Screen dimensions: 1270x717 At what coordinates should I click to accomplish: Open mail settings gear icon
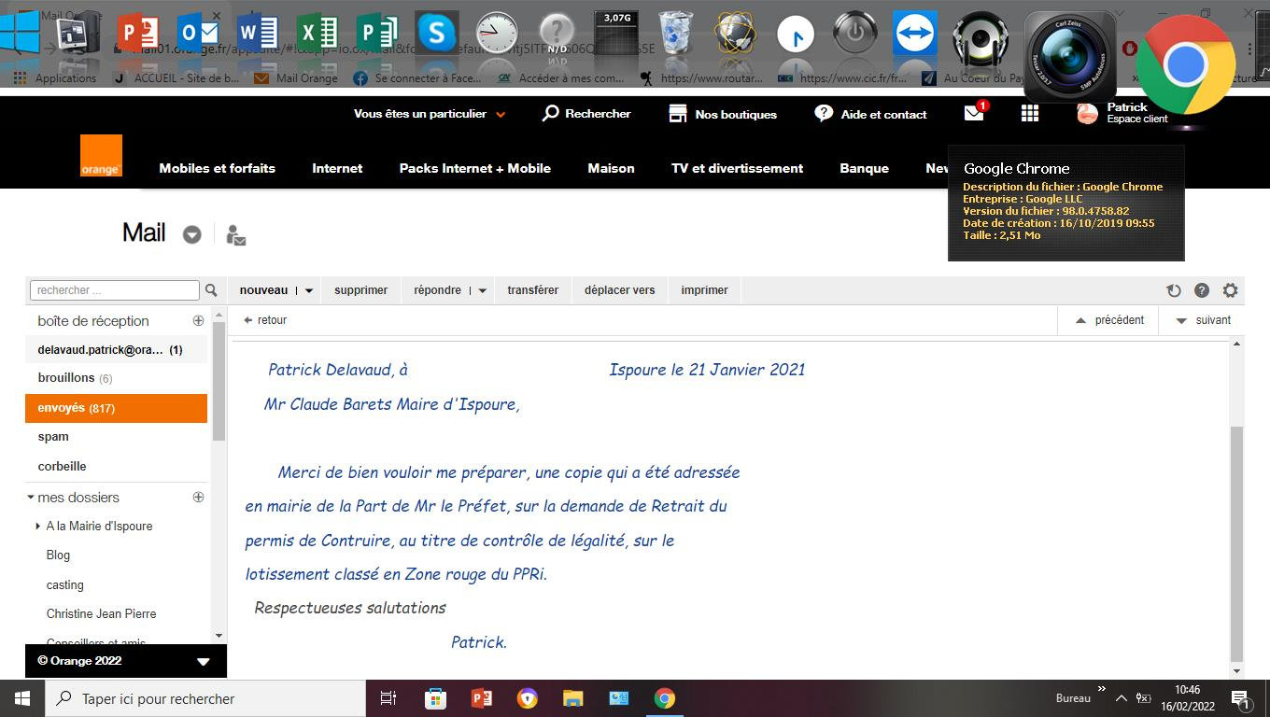(x=1230, y=290)
